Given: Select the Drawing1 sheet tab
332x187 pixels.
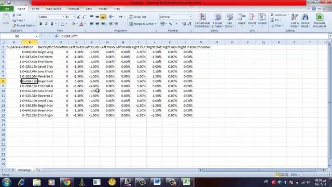Looking at the screenshot, I should pyautogui.click(x=24, y=170).
